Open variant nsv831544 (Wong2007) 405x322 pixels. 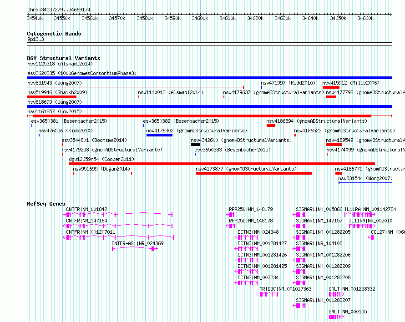(365, 178)
